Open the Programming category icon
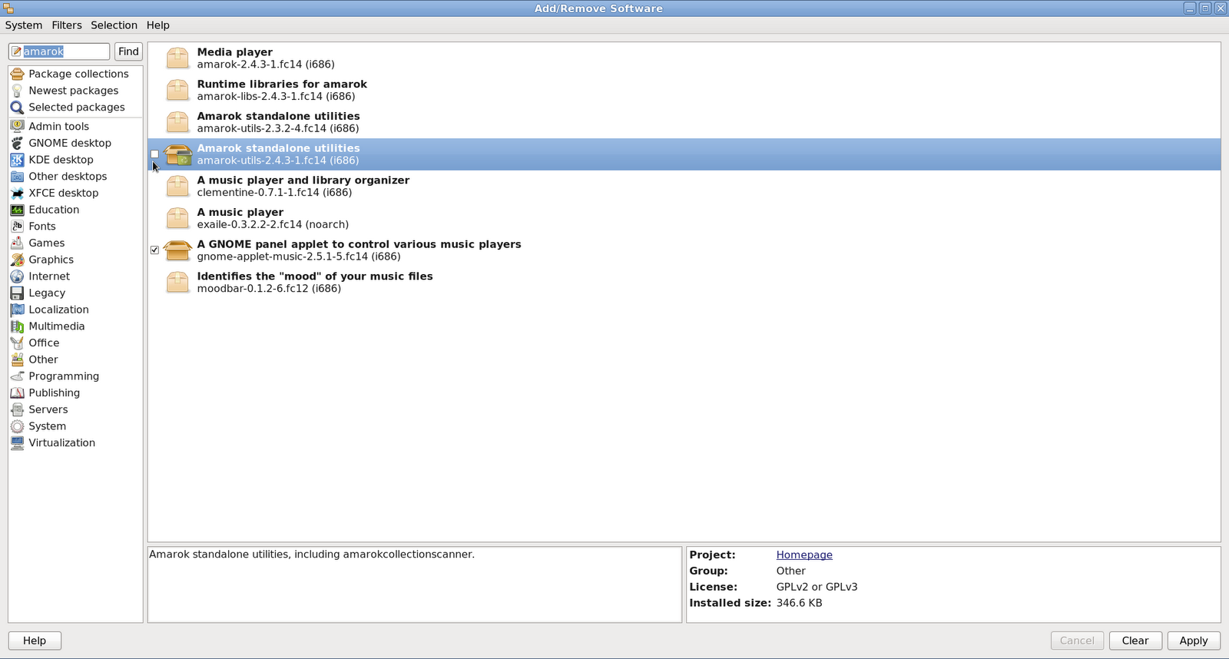 (x=17, y=376)
